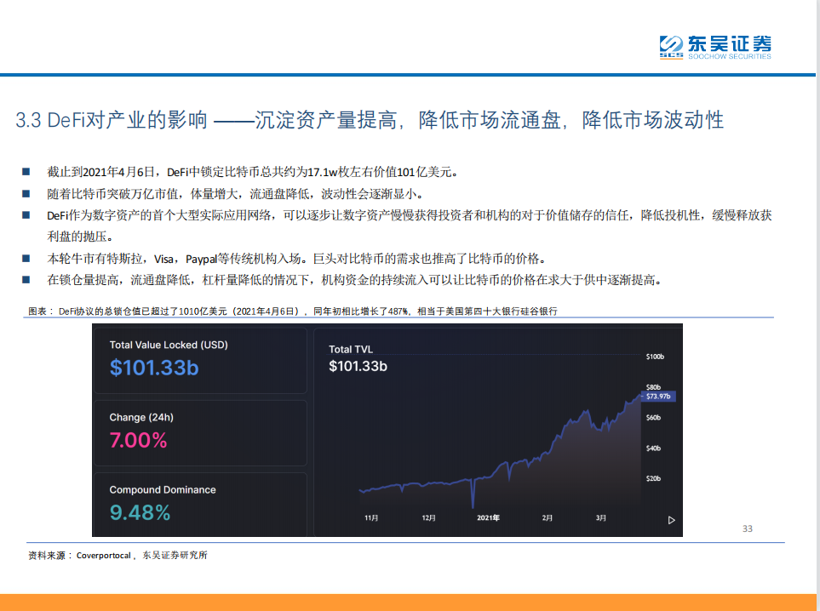Select the 3.3 DeFi对产业的影响 title
This screenshot has width=820, height=611.
111,120
